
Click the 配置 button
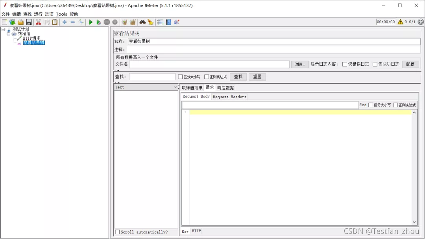410,64
